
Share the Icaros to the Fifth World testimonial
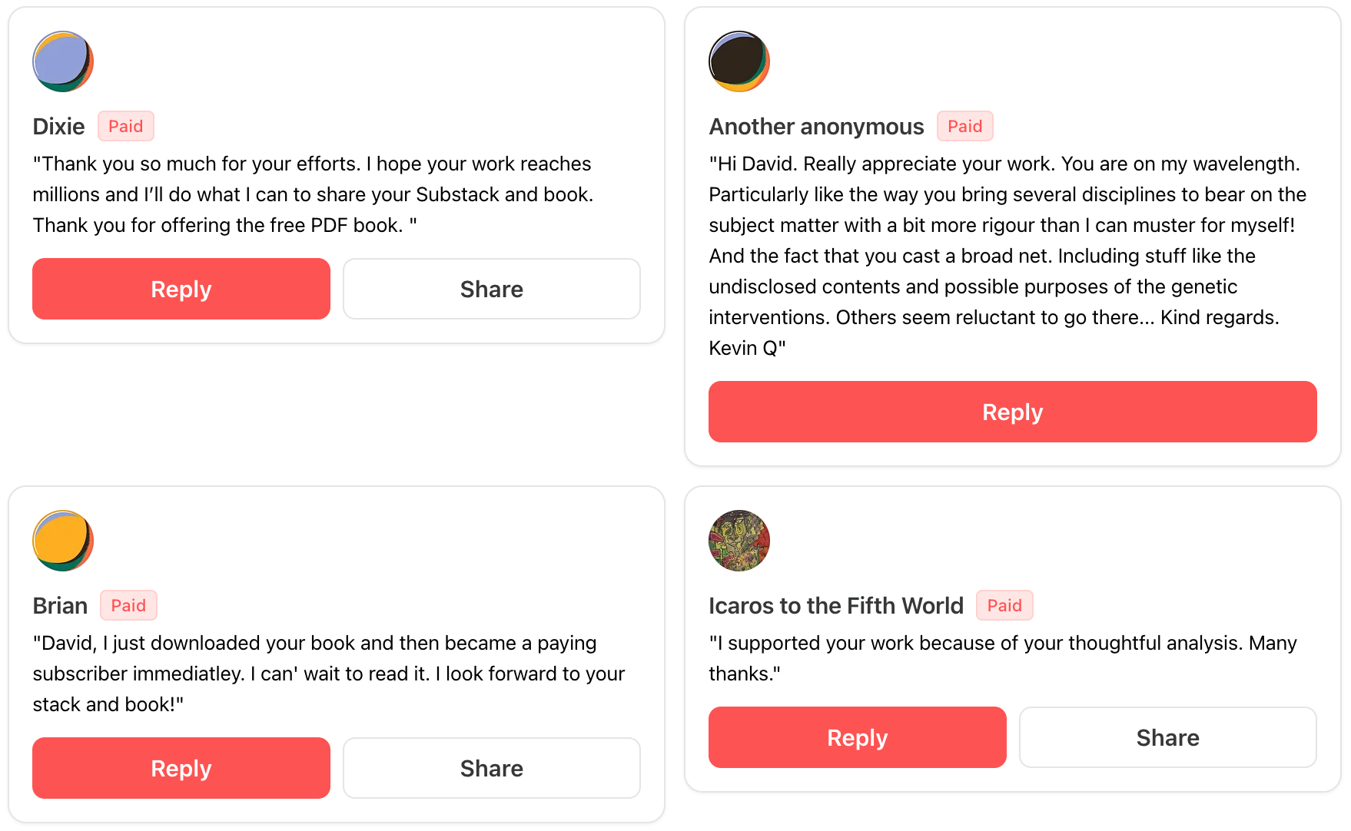[x=1168, y=737]
